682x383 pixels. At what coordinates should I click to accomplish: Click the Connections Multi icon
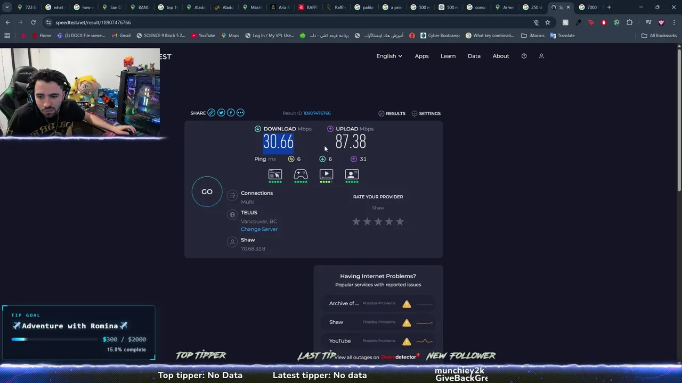point(232,196)
